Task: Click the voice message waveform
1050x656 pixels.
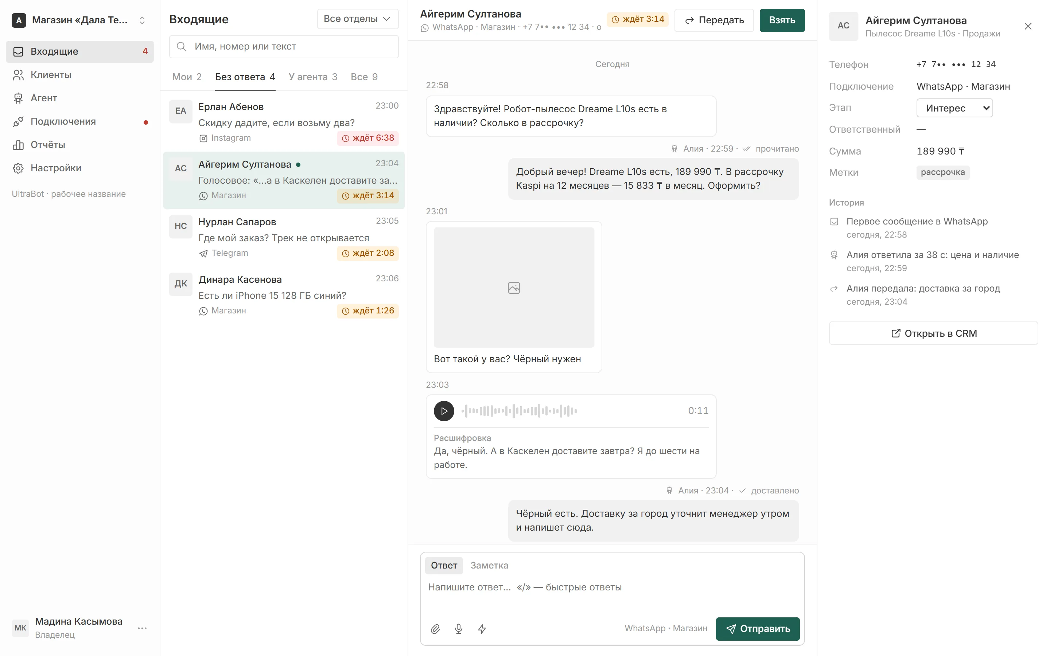Action: [x=519, y=411]
